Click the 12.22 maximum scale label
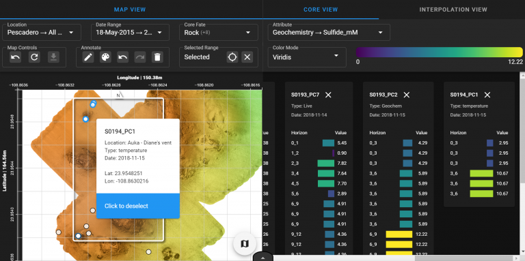The image size is (525, 261). [x=515, y=62]
